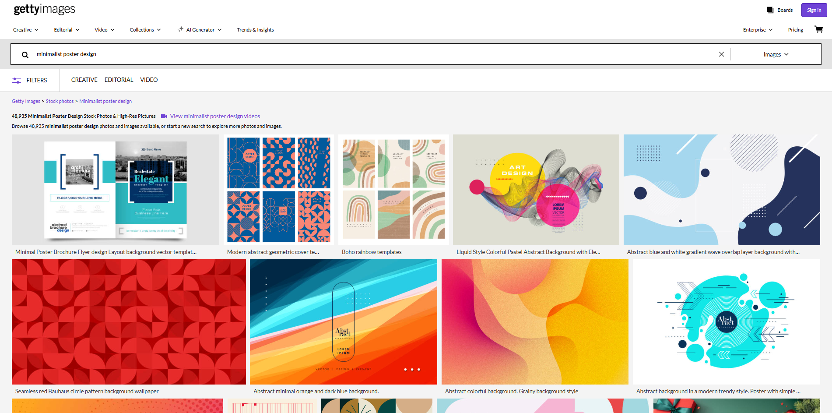Screen dimensions: 832x413
Task: Navigate to Stock photos via breadcrumb
Action: (60, 101)
